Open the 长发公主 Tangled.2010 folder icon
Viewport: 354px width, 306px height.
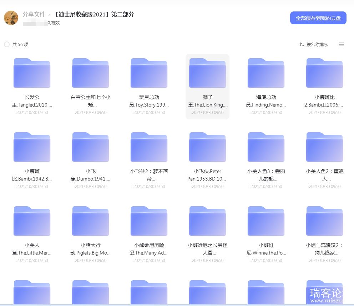click(32, 73)
